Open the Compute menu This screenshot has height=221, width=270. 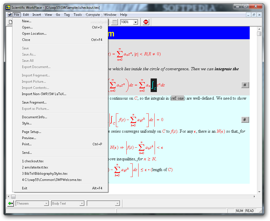[x=93, y=15]
